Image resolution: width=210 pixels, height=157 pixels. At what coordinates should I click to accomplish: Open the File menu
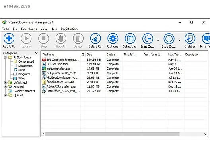15,29
